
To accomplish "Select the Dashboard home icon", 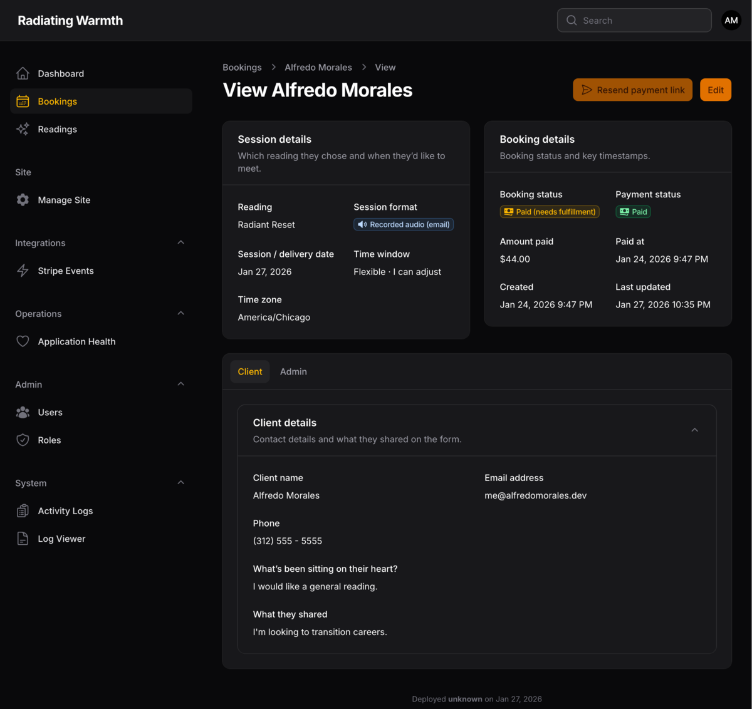I will 23,73.
